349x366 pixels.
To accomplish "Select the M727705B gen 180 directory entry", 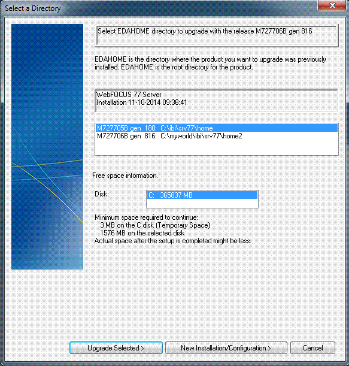I will [217, 128].
